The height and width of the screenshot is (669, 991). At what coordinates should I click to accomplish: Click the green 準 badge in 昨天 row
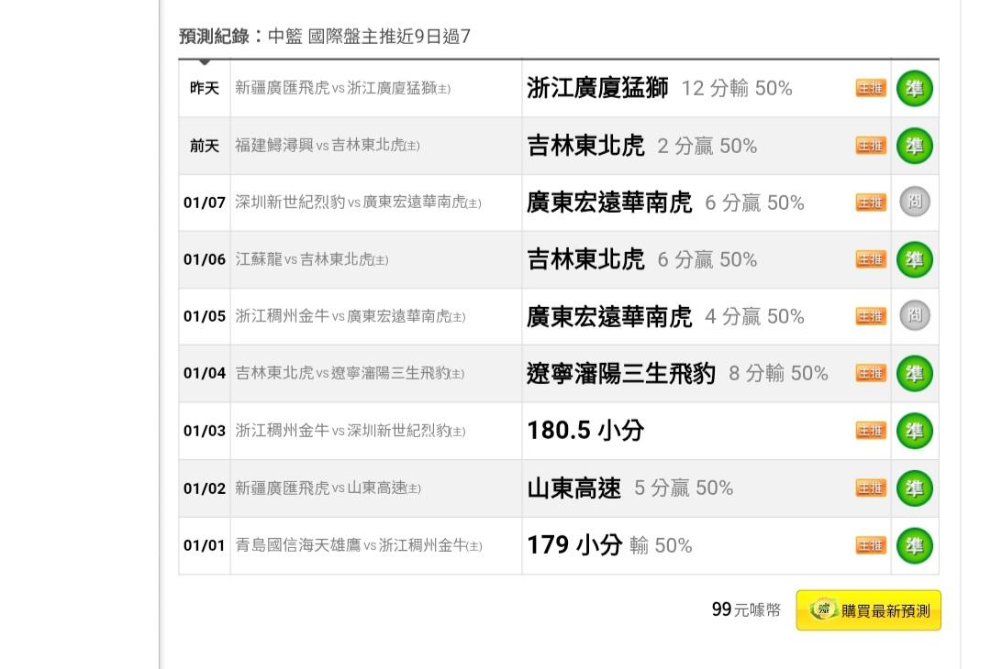914,89
